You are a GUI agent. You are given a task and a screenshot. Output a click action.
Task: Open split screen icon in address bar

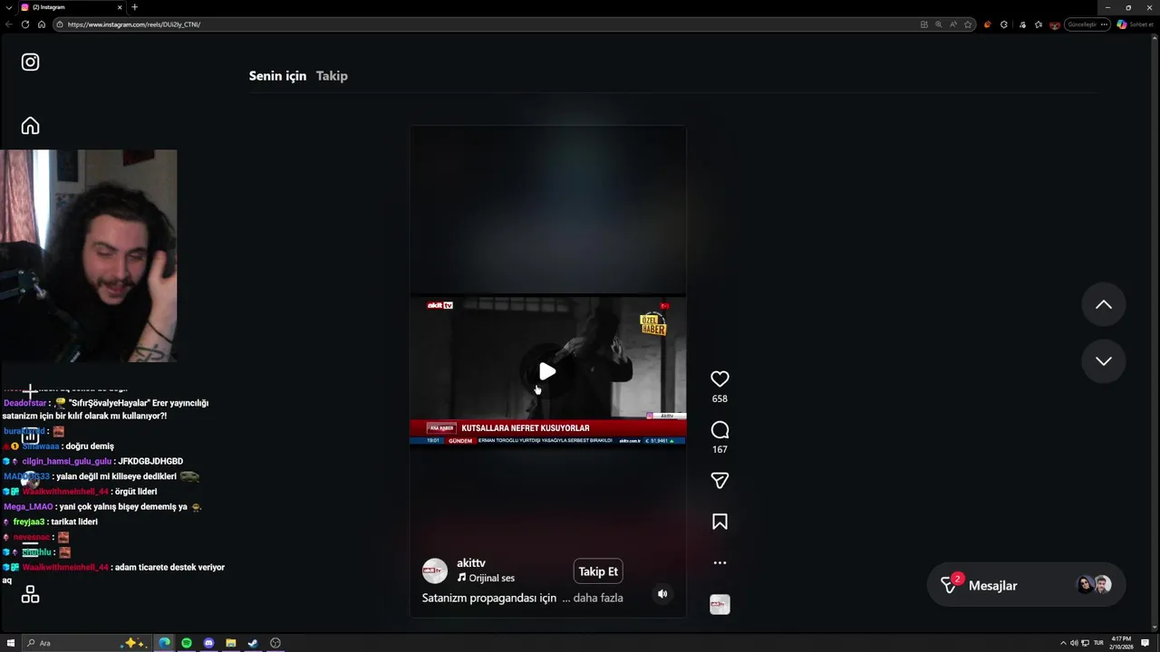pos(923,24)
